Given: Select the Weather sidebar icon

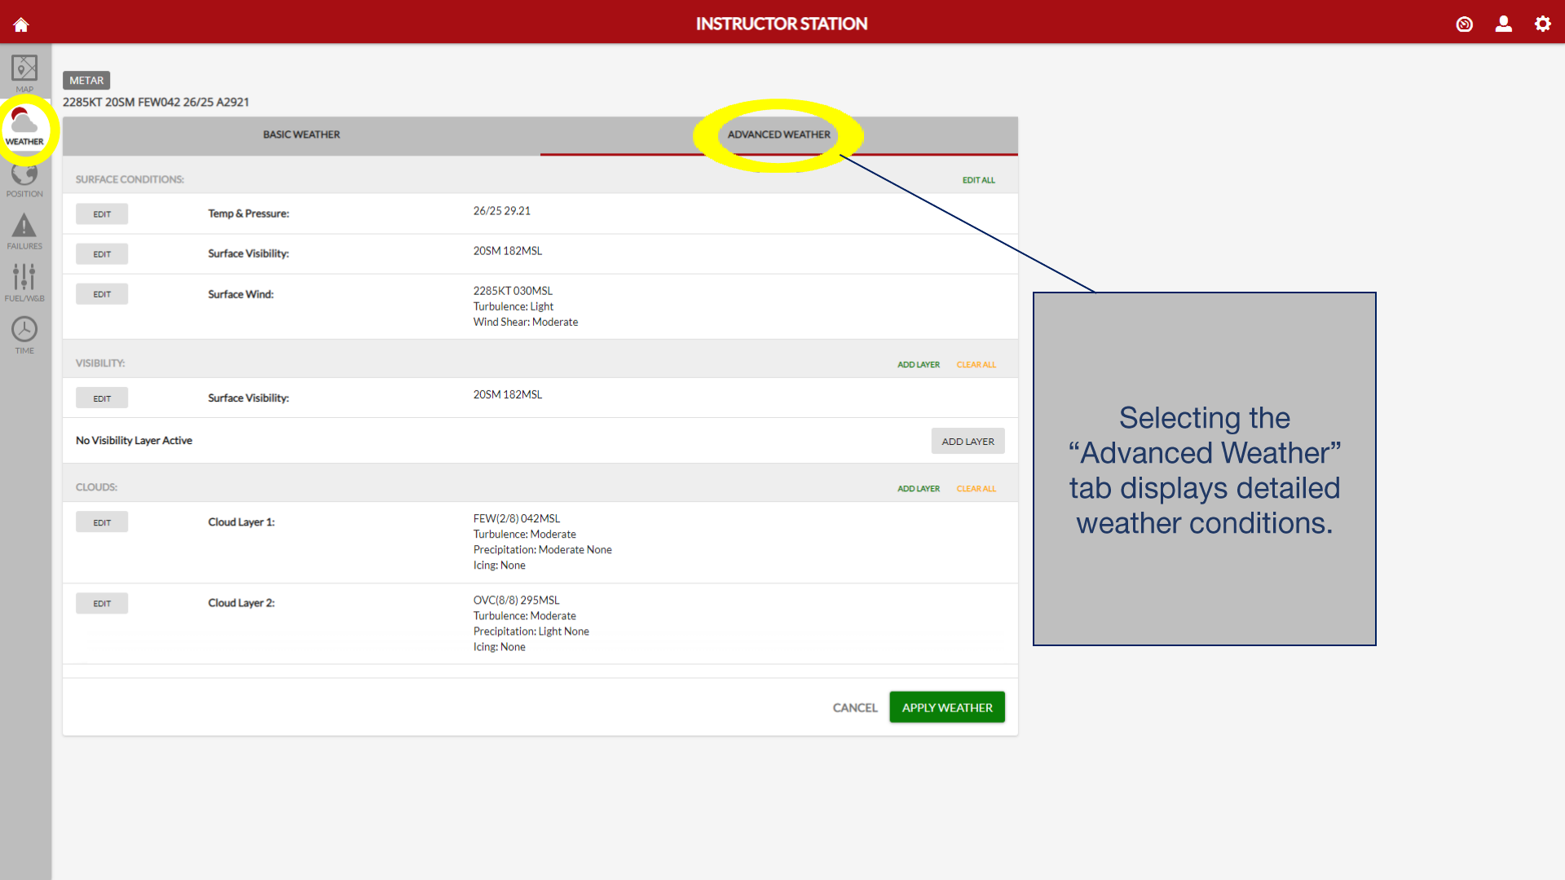Looking at the screenshot, I should 24,127.
